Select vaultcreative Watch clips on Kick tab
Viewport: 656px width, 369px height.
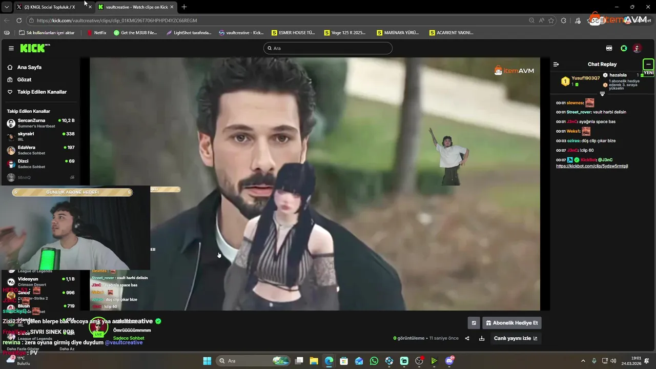click(136, 7)
